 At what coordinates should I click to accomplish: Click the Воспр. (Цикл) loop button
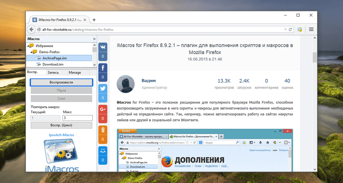click(x=61, y=125)
